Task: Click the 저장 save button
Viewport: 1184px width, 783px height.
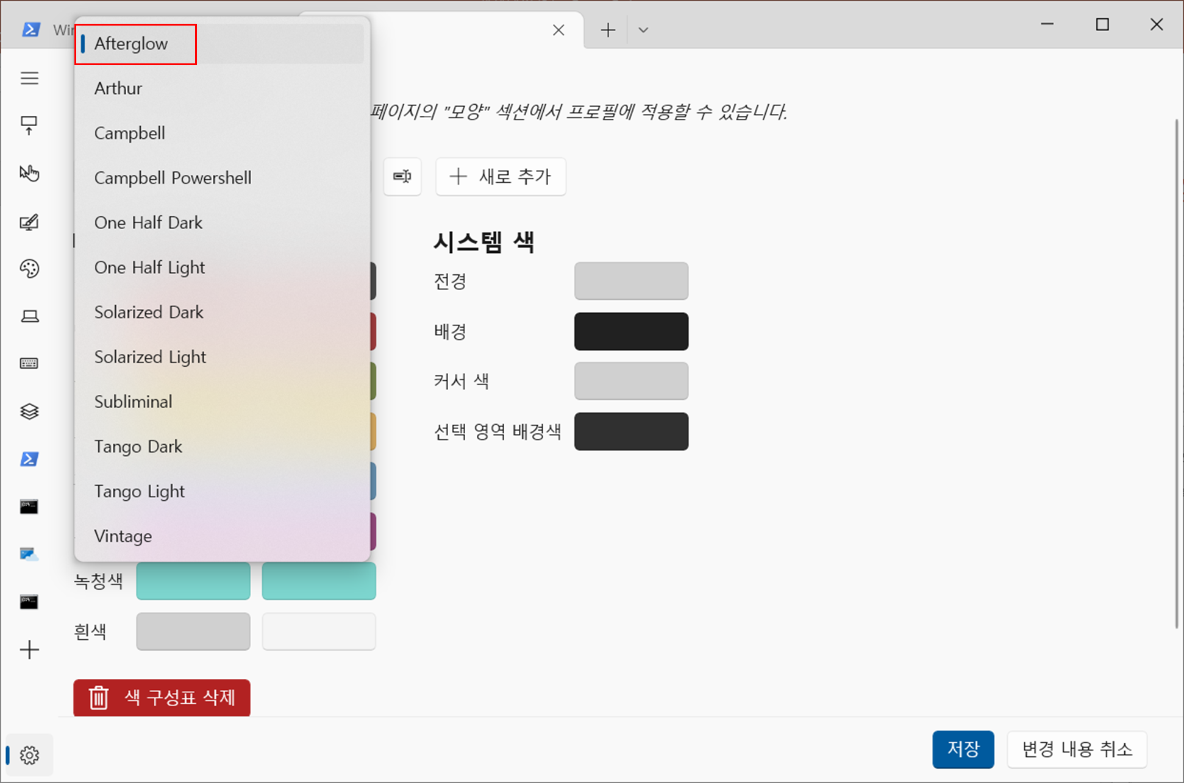Action: pos(963,749)
